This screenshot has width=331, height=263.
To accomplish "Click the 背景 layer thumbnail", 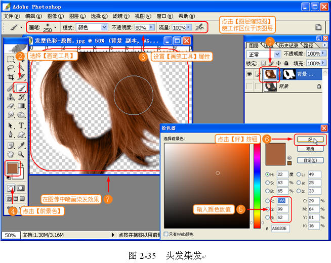I will point(270,86).
